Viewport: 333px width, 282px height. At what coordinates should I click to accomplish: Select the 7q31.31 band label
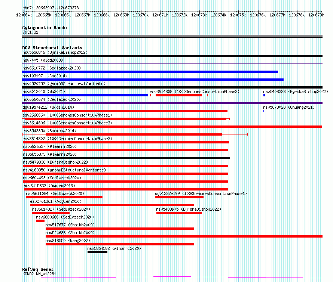(30, 32)
